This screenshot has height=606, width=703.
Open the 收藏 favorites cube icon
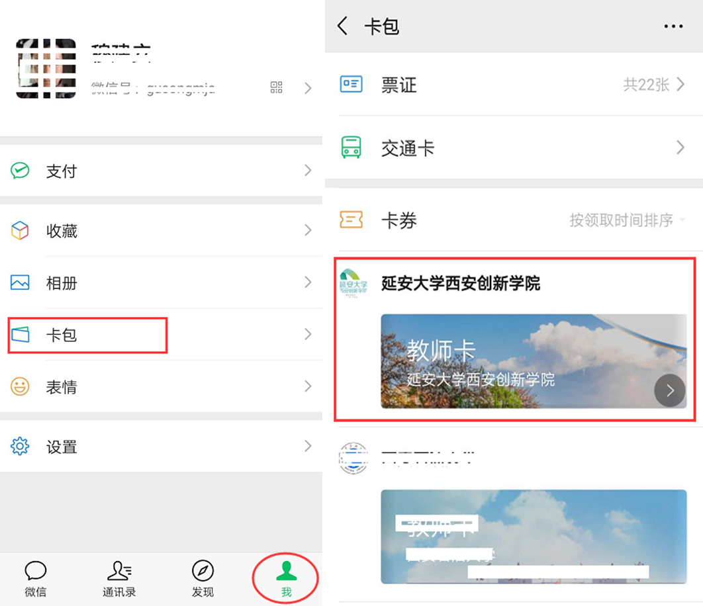pyautogui.click(x=20, y=230)
